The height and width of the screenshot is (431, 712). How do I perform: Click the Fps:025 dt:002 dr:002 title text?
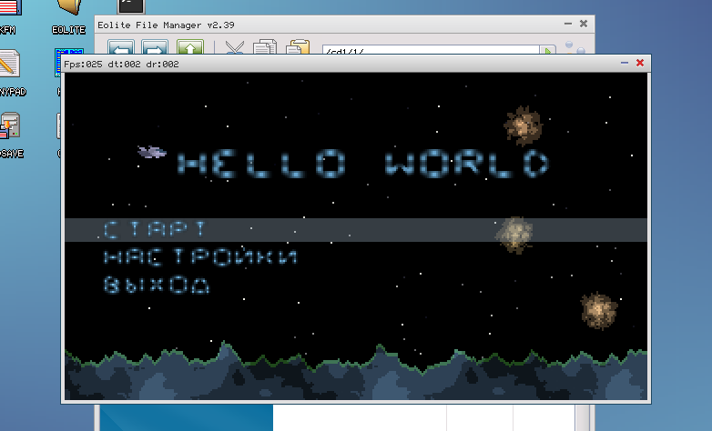point(121,64)
